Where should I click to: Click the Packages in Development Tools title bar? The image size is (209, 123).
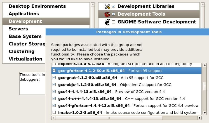[127, 32]
